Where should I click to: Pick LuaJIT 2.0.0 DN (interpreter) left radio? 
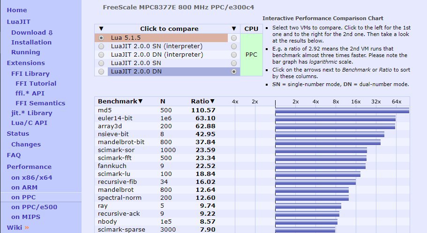[x=101, y=55]
